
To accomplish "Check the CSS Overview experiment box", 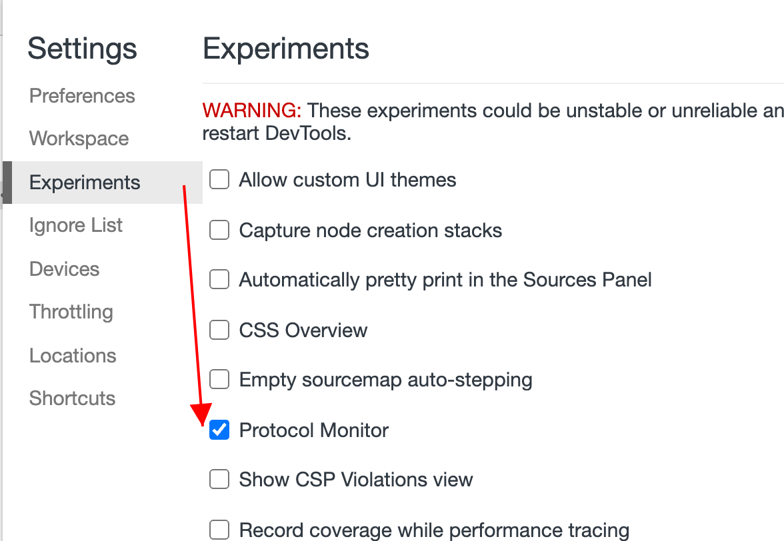I will tap(219, 330).
